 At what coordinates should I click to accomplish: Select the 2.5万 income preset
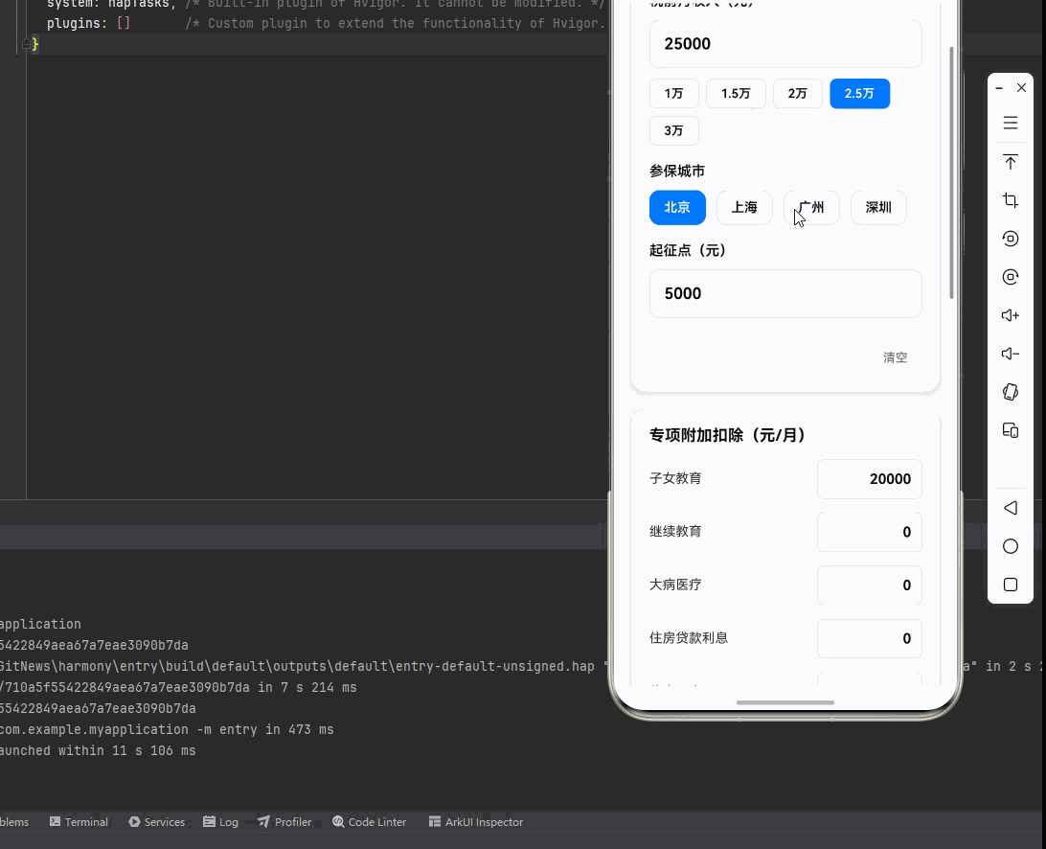859,94
